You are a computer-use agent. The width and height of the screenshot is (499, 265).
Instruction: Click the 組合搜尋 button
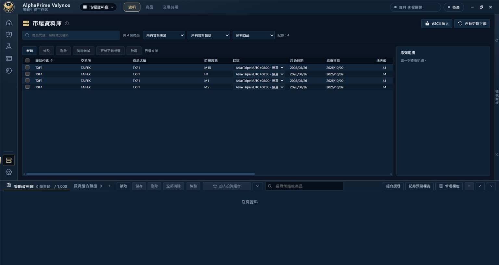coord(393,186)
